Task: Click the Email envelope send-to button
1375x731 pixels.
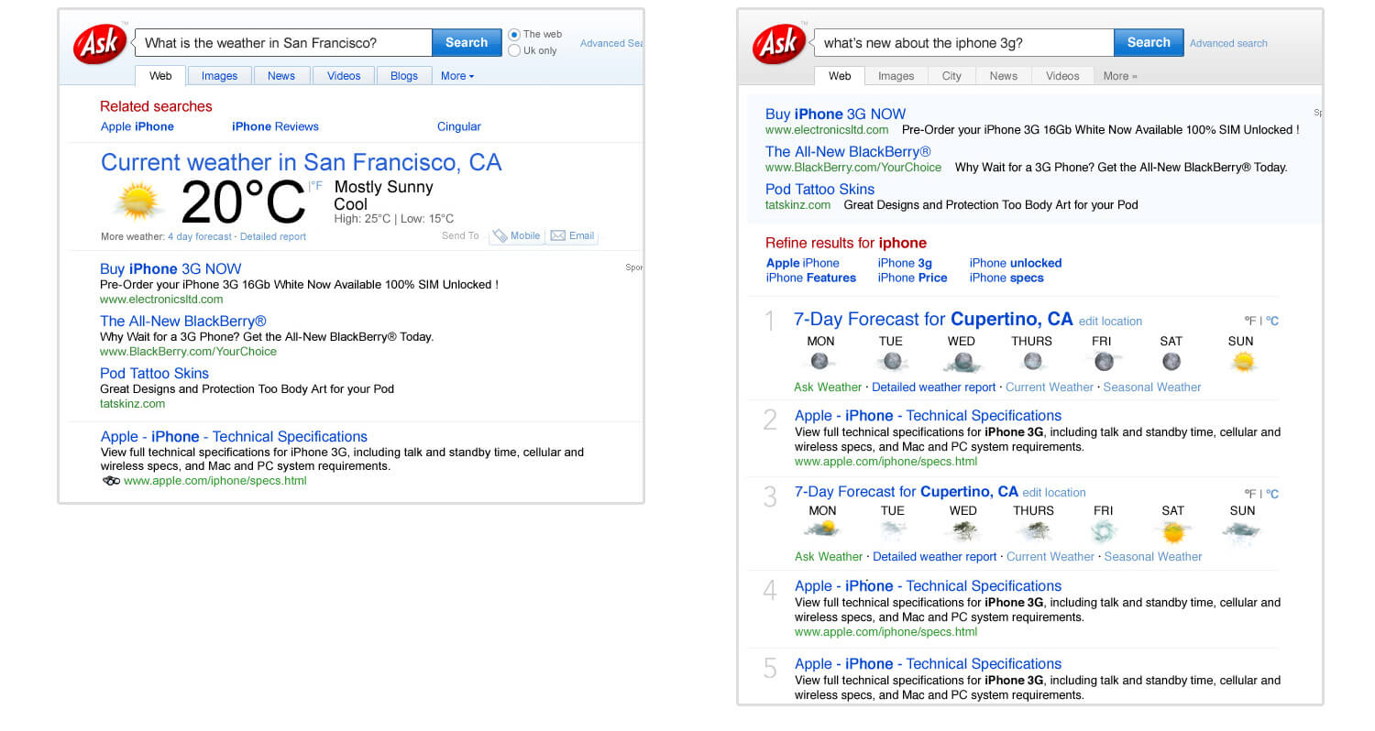Action: pos(573,236)
